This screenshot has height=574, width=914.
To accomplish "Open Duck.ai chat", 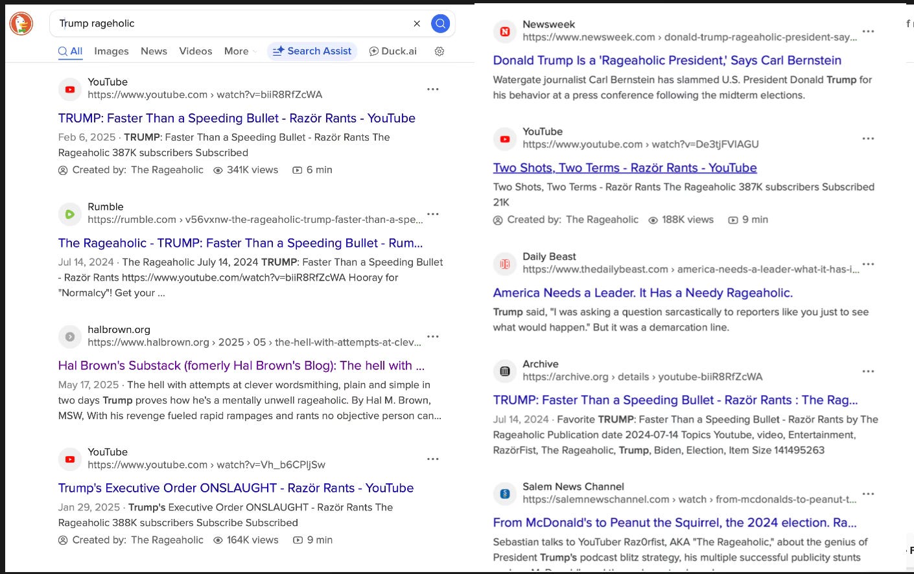I will pos(393,51).
